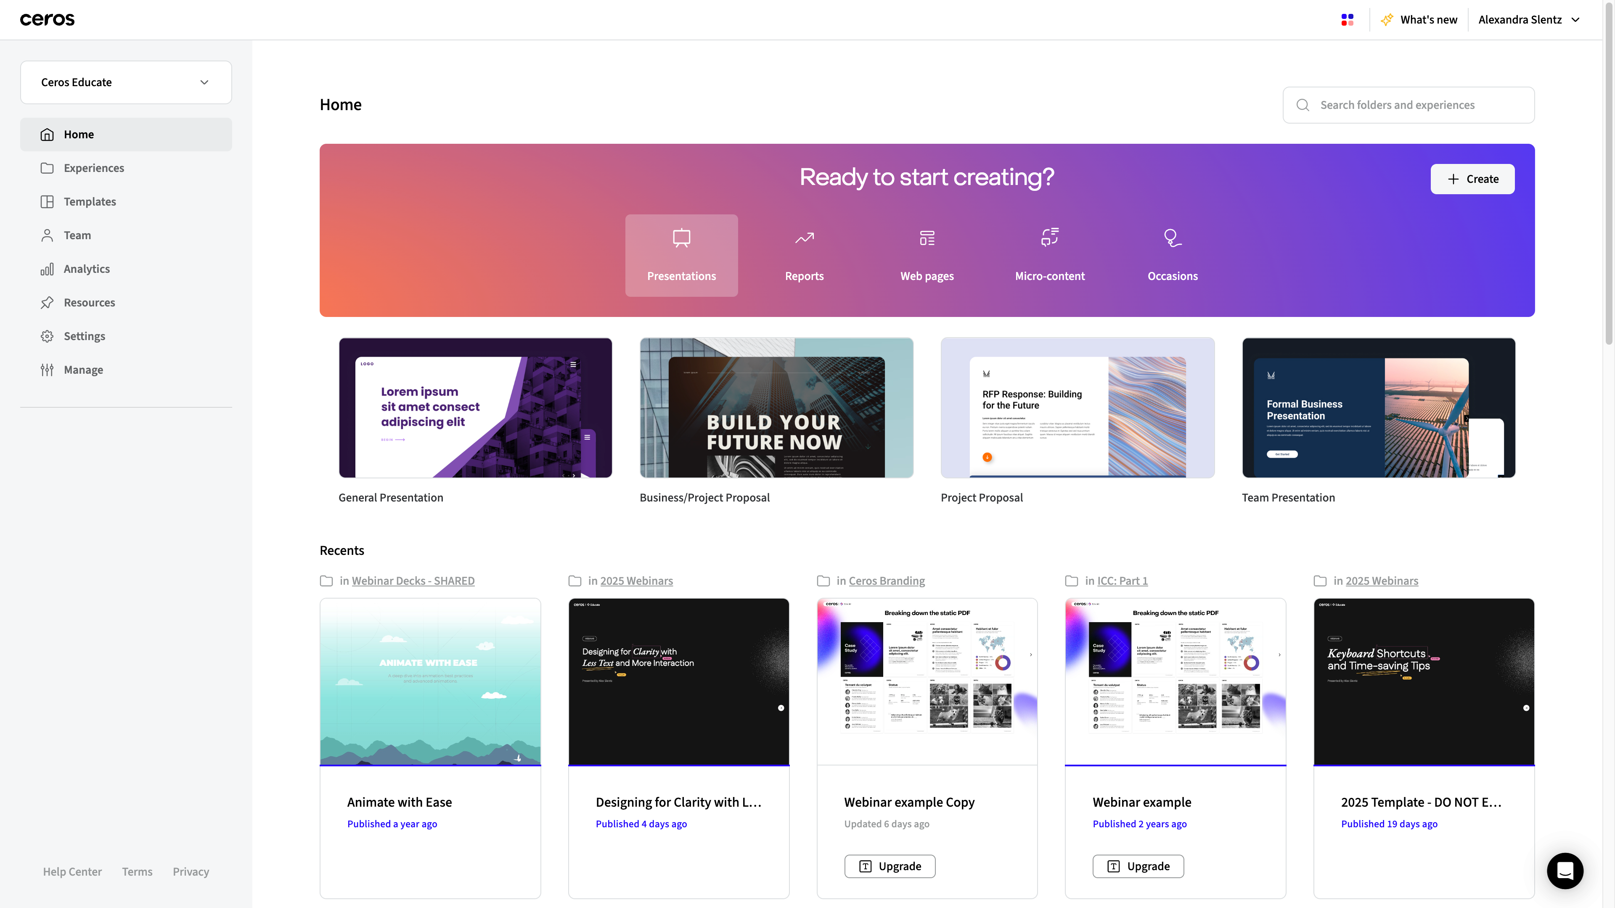Open Designing for Clarity experience thumbnail
1615x908 pixels.
(679, 682)
